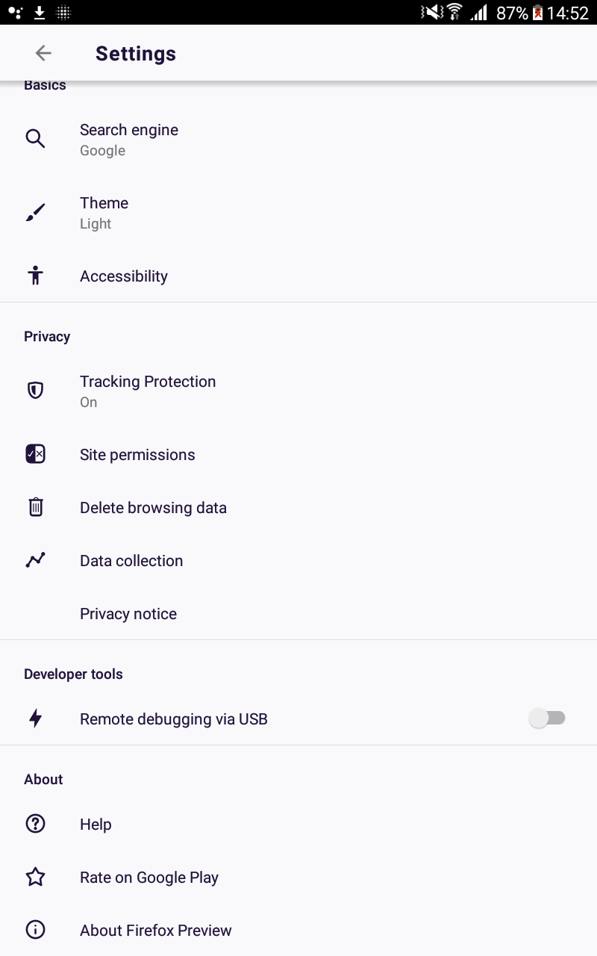Click the Rate on Google Play star icon

pos(35,877)
